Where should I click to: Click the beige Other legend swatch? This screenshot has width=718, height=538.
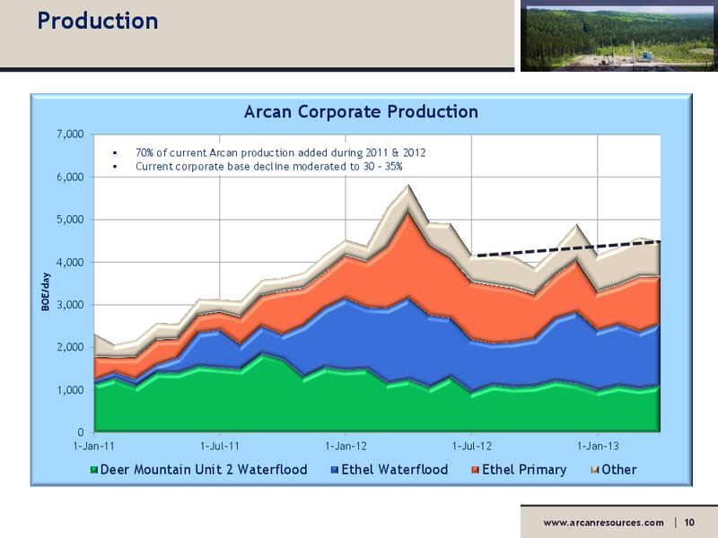pos(595,470)
